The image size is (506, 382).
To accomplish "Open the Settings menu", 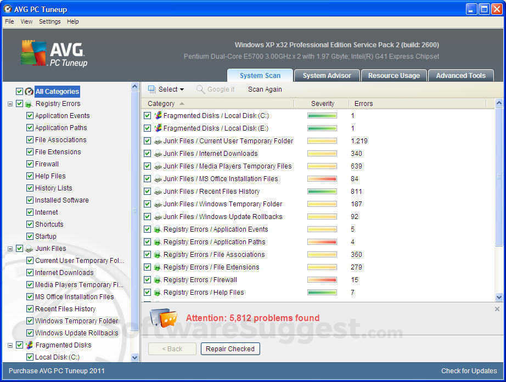I will [x=50, y=21].
